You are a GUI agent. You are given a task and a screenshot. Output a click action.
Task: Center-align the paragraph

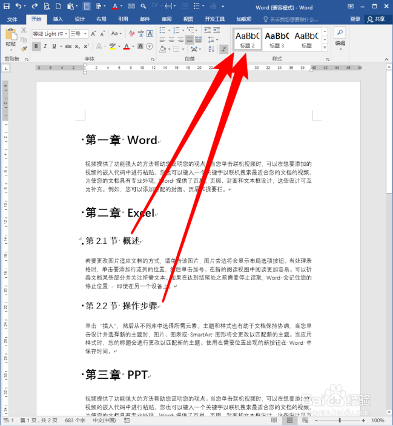(171, 40)
